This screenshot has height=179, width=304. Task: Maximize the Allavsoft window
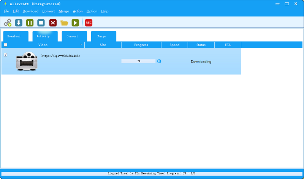pyautogui.click(x=287, y=4)
